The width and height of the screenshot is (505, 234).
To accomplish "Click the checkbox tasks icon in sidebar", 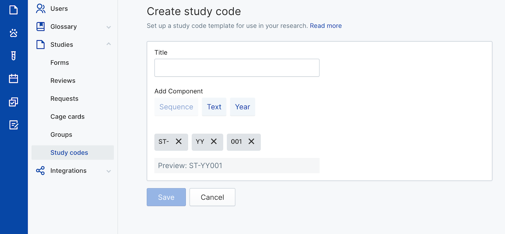I will coord(14,102).
